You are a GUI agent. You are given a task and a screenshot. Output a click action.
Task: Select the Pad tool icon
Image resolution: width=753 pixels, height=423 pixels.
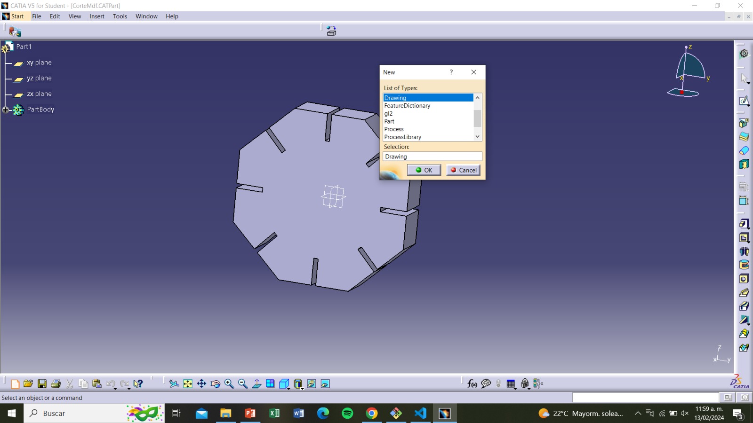pyautogui.click(x=744, y=224)
